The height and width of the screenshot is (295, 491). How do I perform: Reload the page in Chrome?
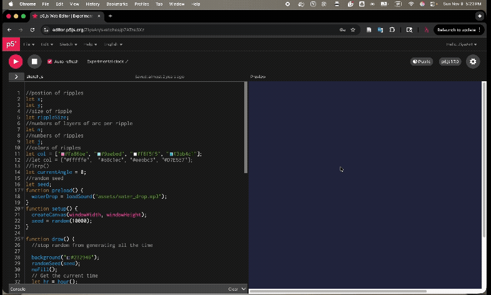[x=32, y=29]
